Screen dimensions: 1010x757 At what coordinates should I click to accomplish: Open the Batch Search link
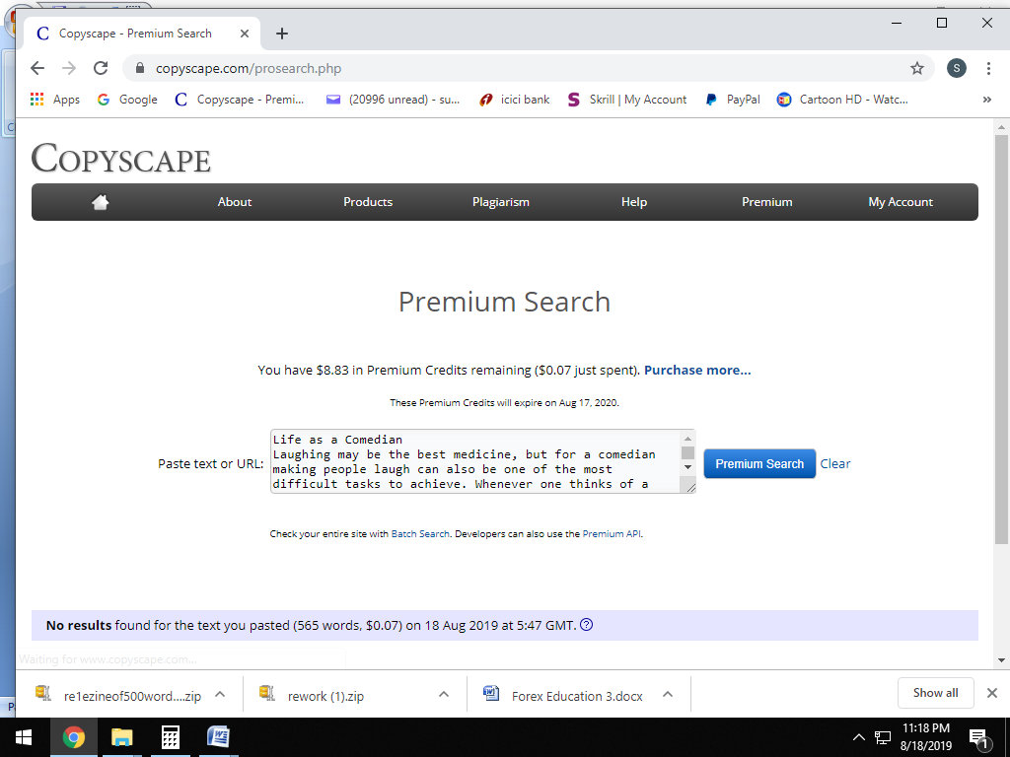click(x=420, y=533)
